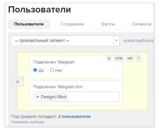Open the «произвольный сегмент» dropdown arrow

(x=117, y=41)
